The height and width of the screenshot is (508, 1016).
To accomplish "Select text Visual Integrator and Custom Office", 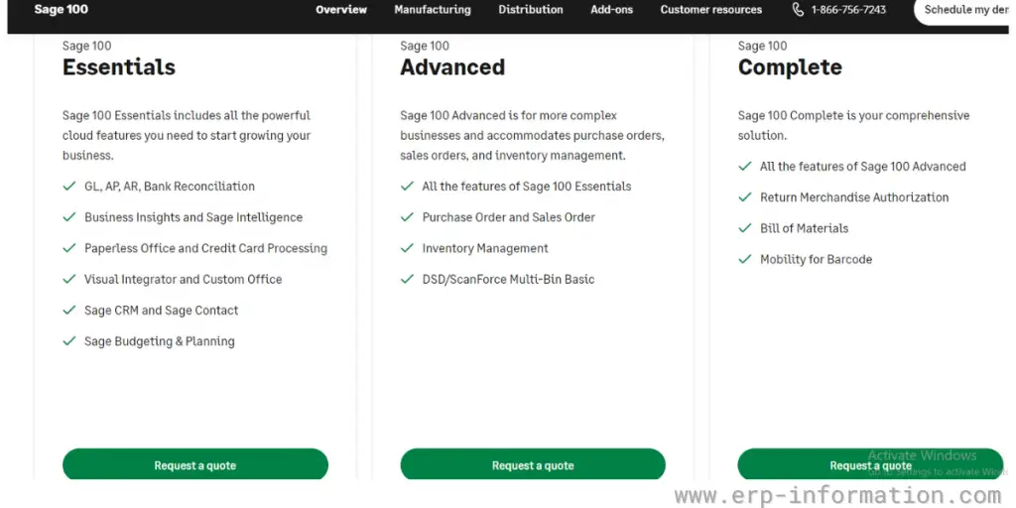I will 183,279.
